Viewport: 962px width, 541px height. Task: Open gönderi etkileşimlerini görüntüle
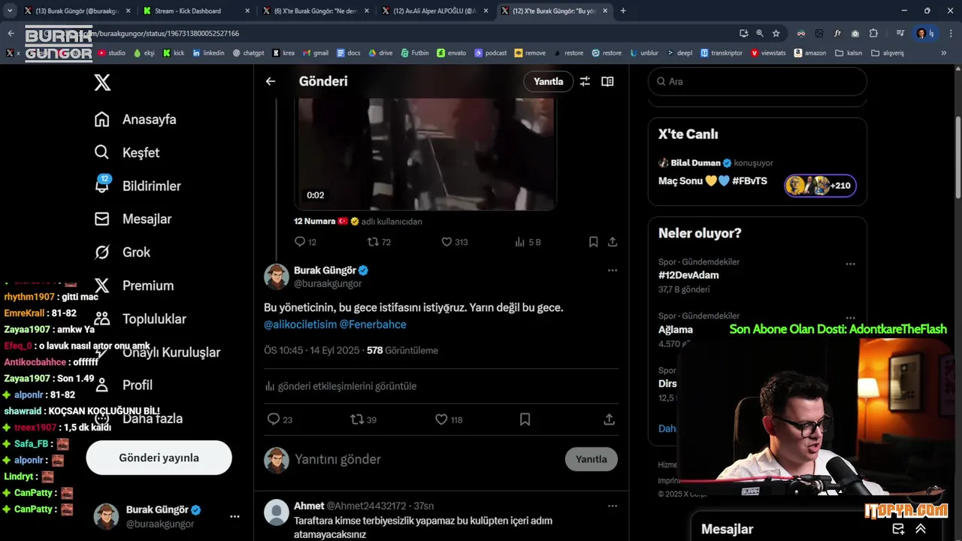coord(340,386)
